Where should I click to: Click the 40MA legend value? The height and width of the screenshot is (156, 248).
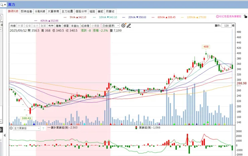click(x=49, y=21)
